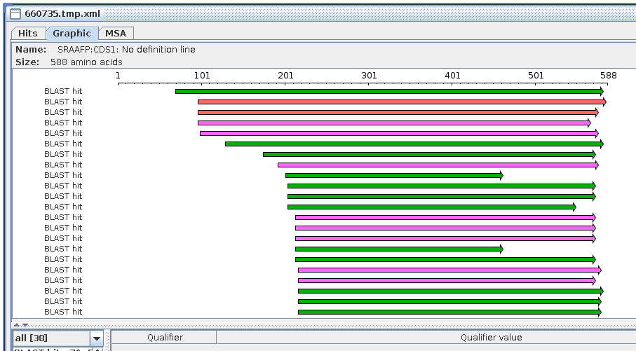Viewport: 636px width, 351px height.
Task: Select the Graphic tab
Action: 72,33
